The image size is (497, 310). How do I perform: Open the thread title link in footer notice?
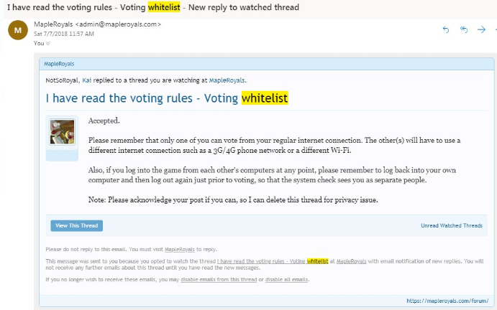click(273, 261)
